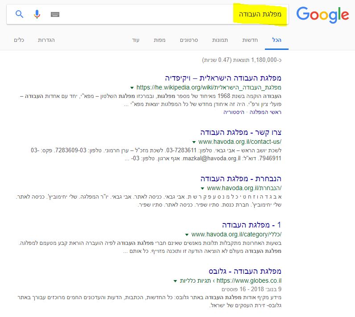Open the on-screen keyboard icon
355x317 pixels.
(55, 14)
